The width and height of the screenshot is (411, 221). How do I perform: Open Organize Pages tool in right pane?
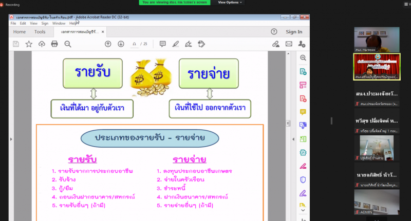coord(303,85)
